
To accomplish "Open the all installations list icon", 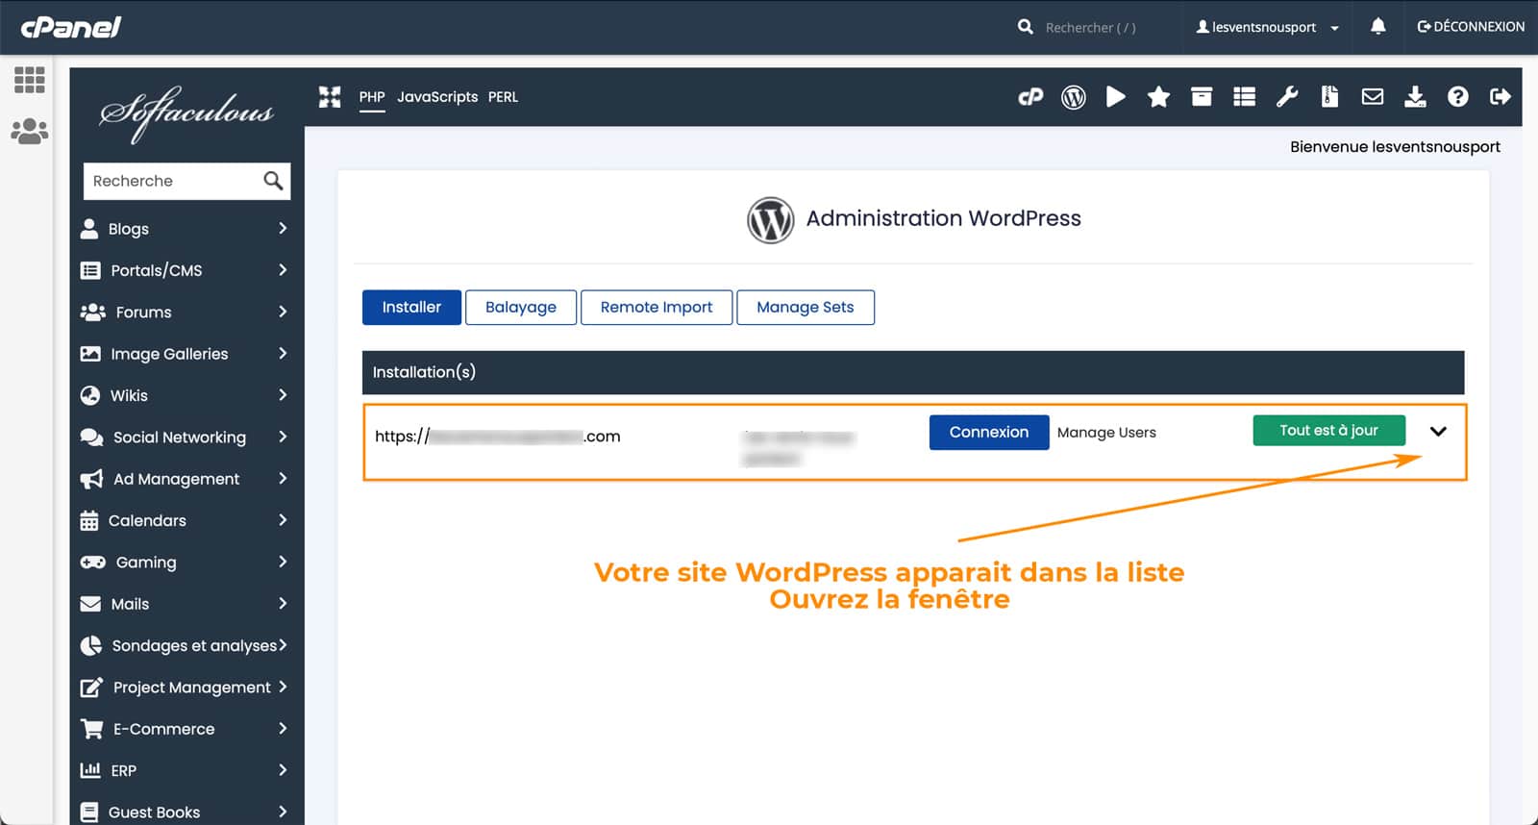I will (1244, 96).
